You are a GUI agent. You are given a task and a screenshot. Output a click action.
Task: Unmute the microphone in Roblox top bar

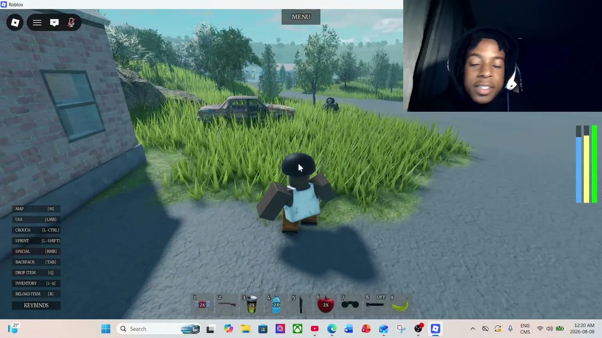(71, 23)
